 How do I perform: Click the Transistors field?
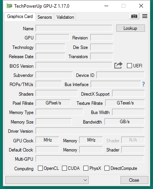[102, 56]
